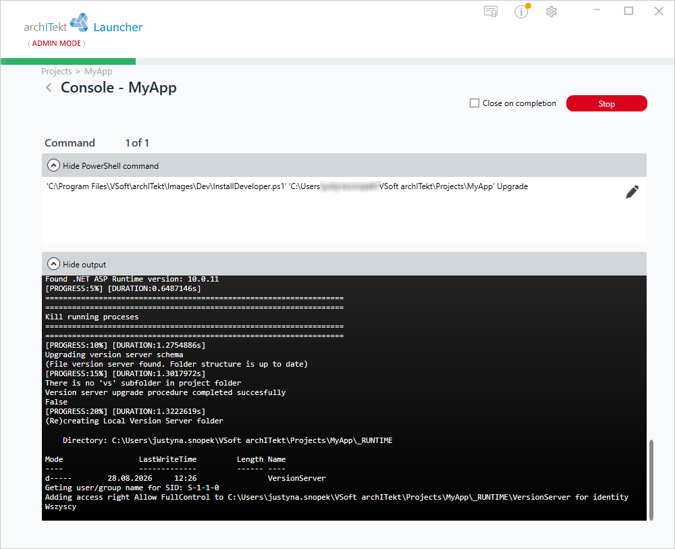Go back using the left arrow

pos(49,88)
